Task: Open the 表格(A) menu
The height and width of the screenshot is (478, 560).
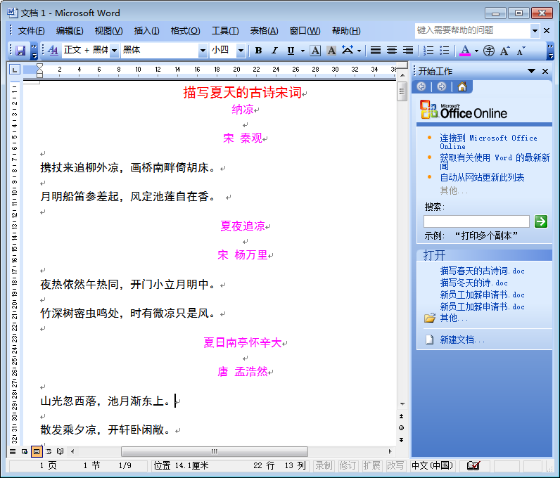Action: tap(264, 31)
